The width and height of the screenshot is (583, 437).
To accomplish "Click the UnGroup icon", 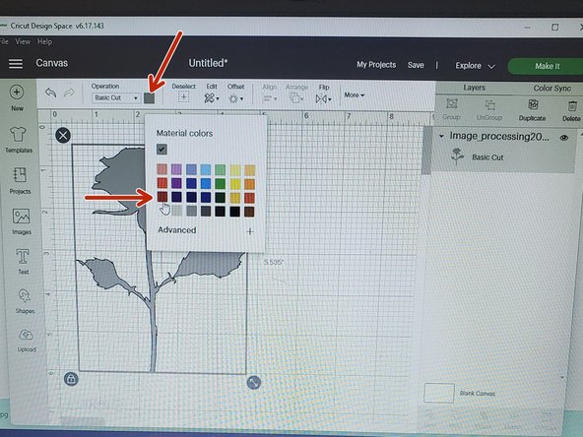I will pos(490,105).
